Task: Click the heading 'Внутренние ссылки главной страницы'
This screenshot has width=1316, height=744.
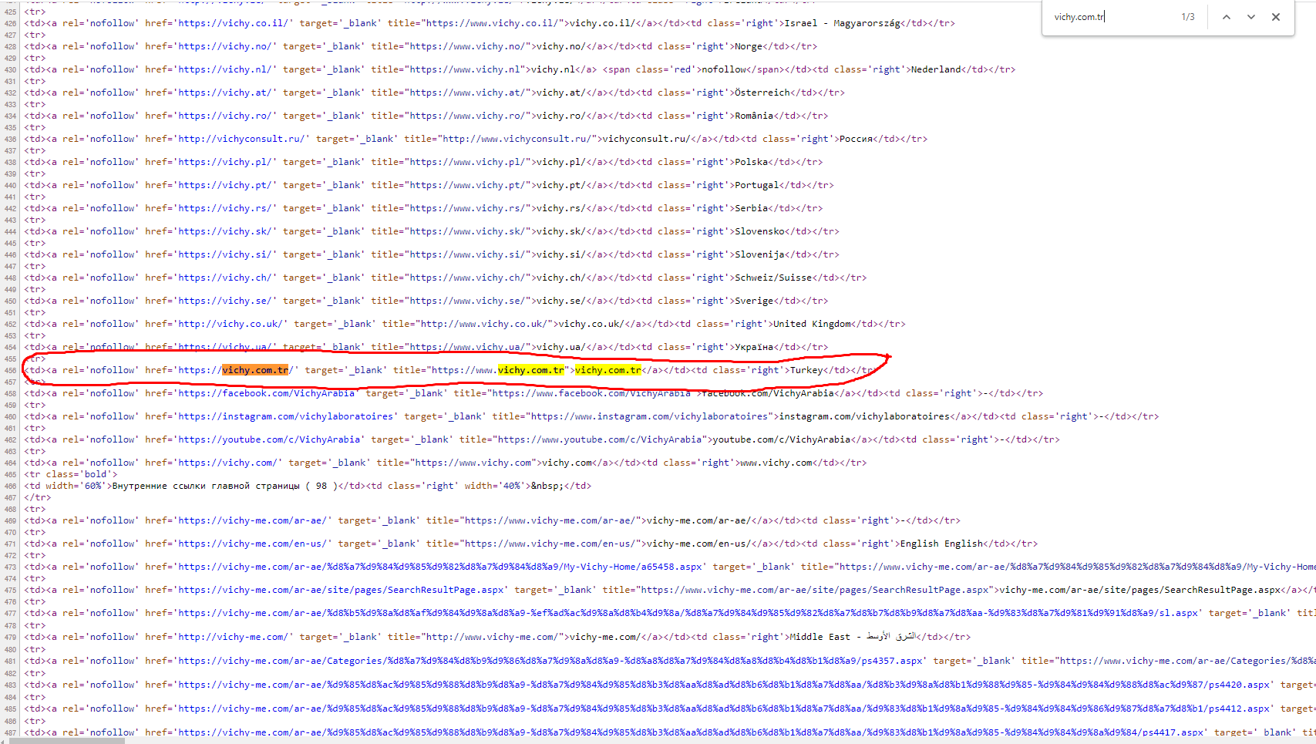Action: (x=206, y=486)
